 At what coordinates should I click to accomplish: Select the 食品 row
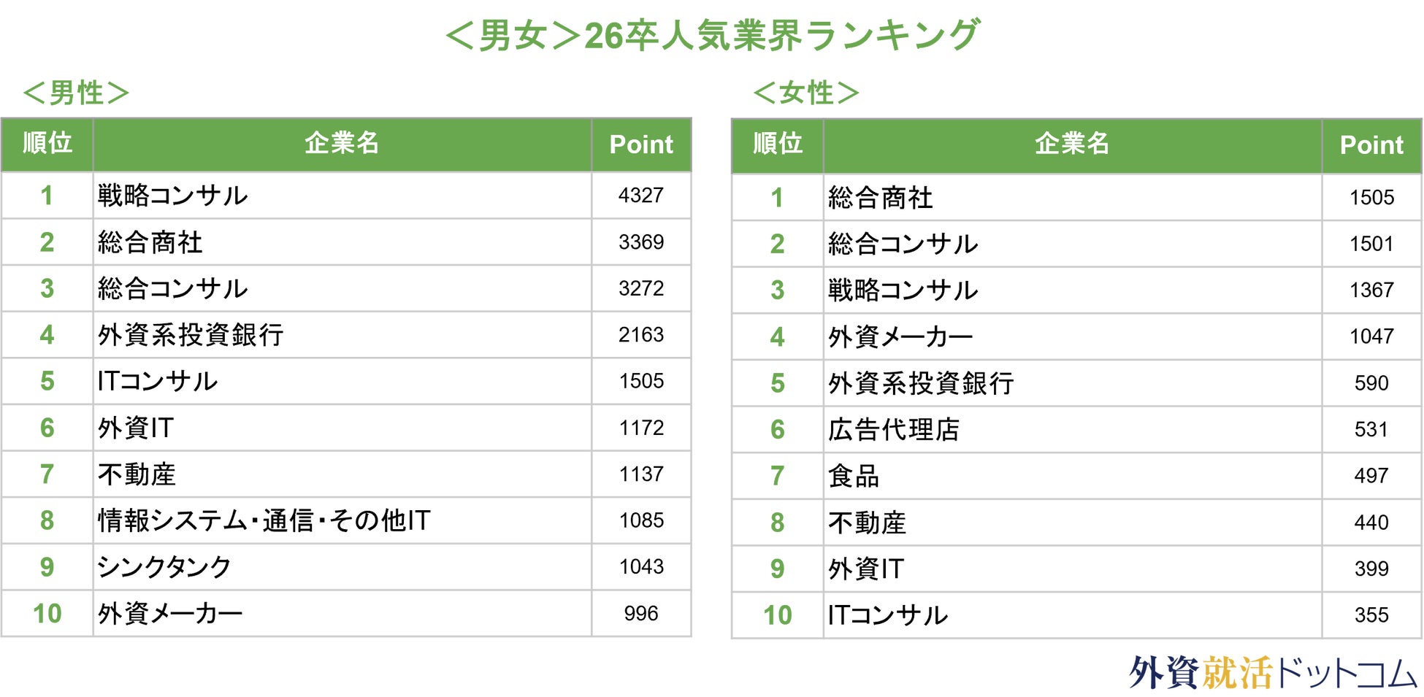point(853,476)
